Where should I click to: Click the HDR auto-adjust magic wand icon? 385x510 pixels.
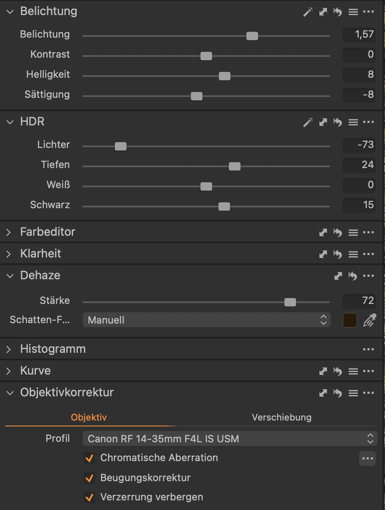(x=308, y=122)
